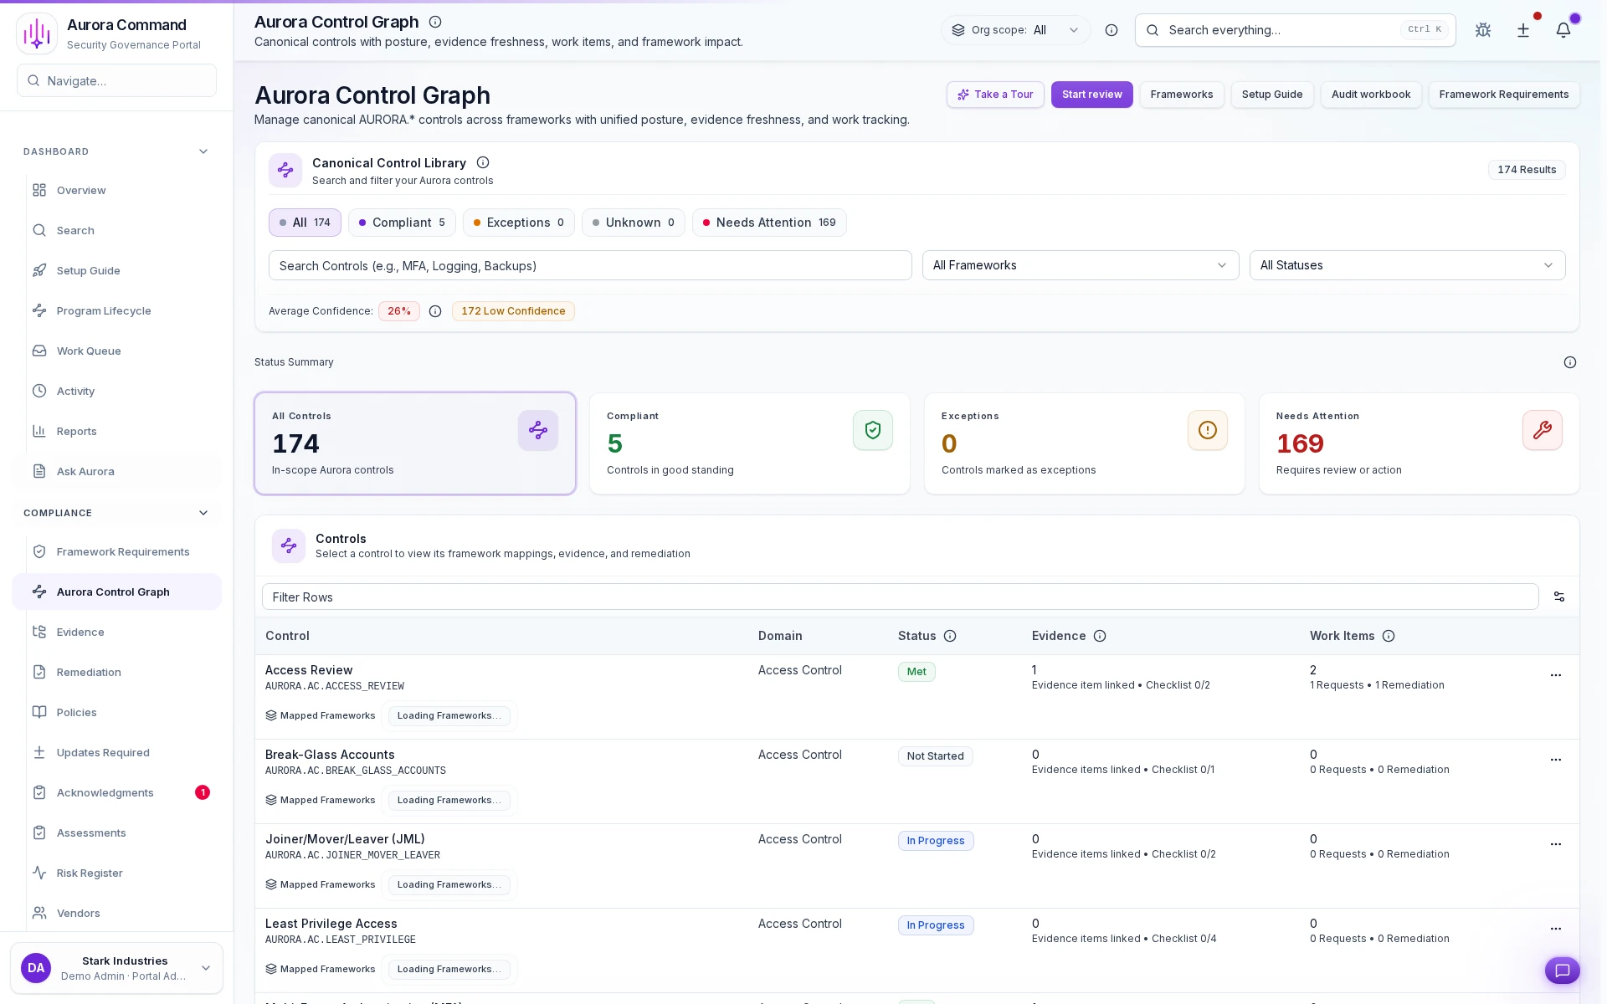Click the add (+) icon near the notifications bell
Viewport: 1607px width, 1004px height.
[x=1523, y=30]
